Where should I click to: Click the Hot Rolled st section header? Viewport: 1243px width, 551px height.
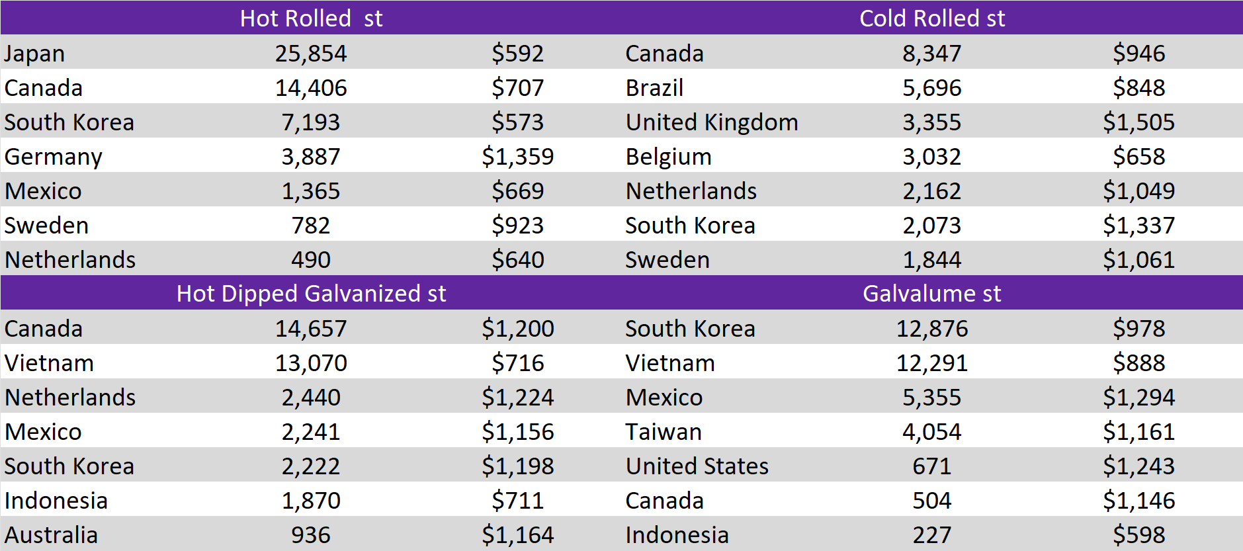[311, 18]
